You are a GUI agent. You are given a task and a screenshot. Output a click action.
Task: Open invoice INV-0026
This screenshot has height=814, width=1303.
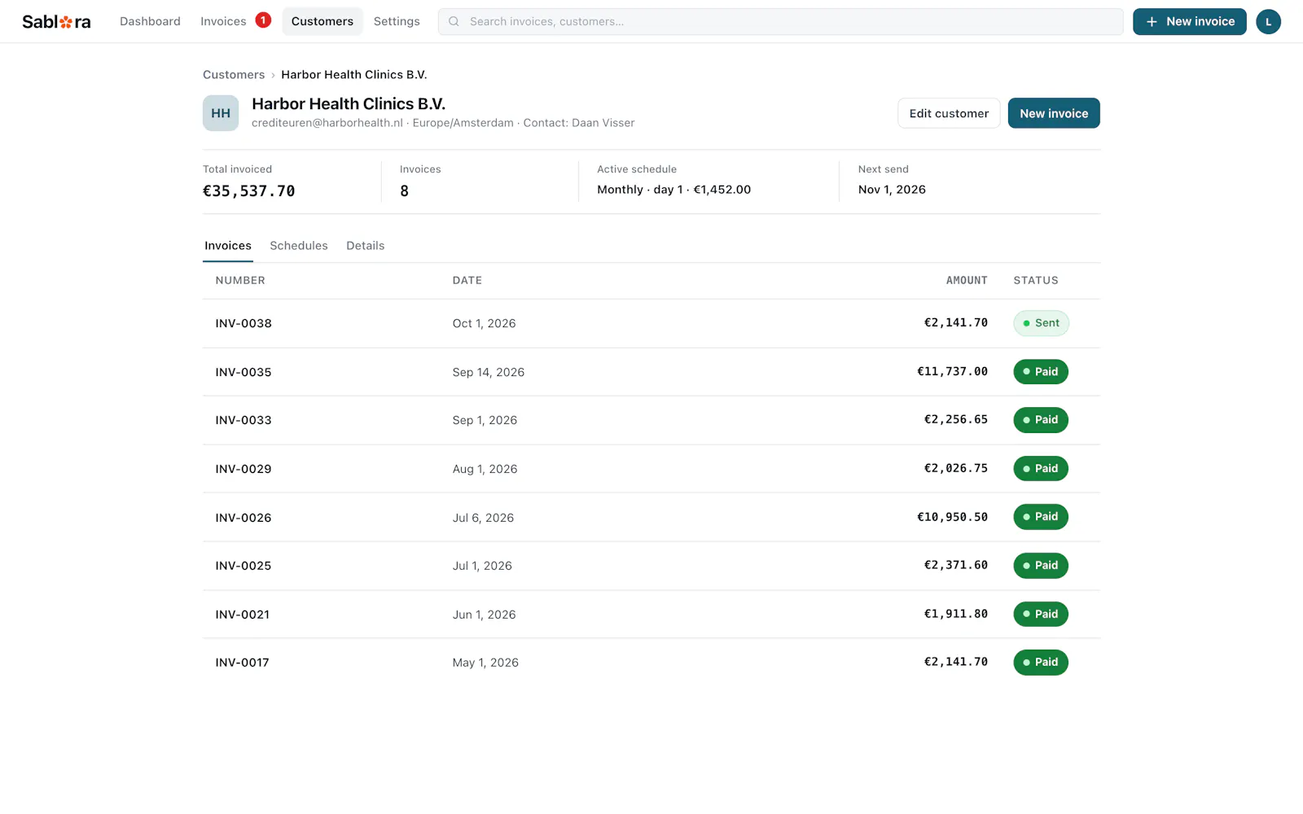[x=651, y=517]
